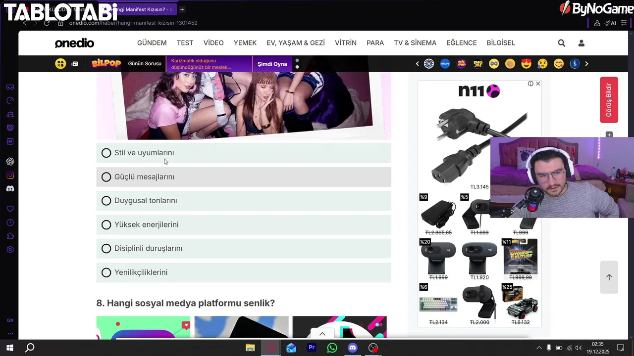This screenshot has width=634, height=356.
Task: Click the yellow games icon beside Bilpop
Action: coord(60,64)
